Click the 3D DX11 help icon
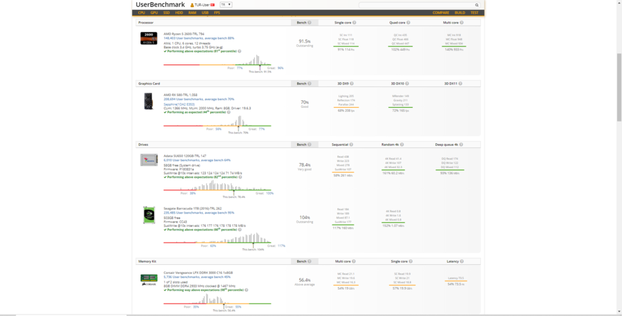 click(460, 84)
